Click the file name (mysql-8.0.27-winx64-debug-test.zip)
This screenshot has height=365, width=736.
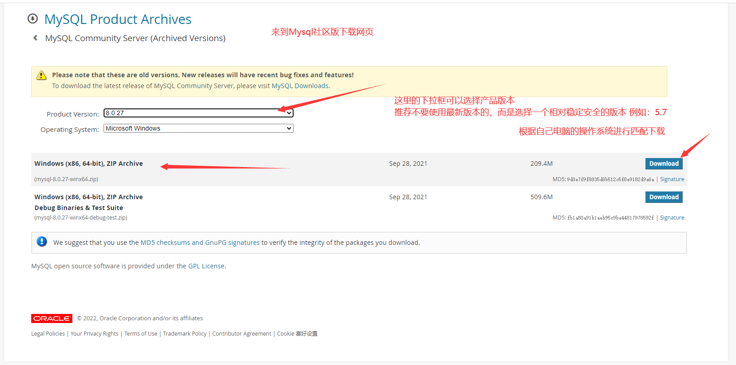(81, 218)
